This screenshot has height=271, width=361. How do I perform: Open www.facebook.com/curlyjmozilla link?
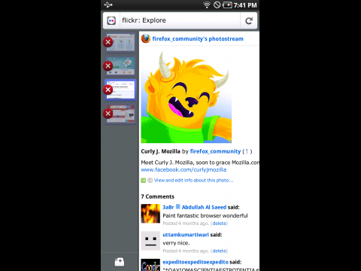click(184, 170)
